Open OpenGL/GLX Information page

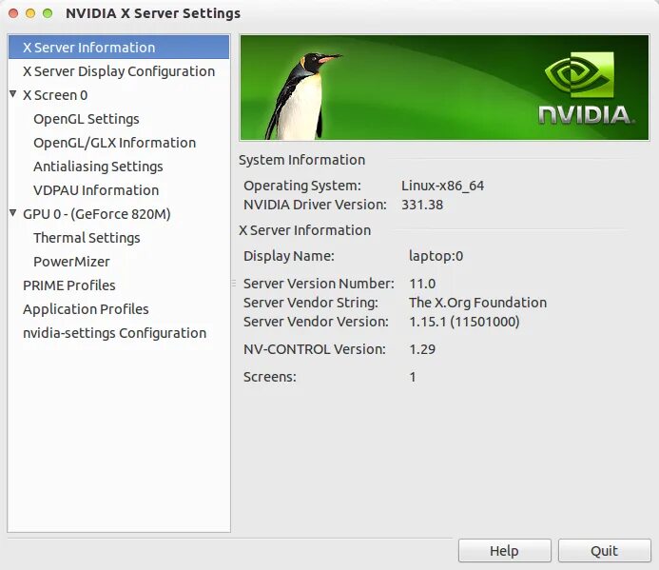pyautogui.click(x=114, y=143)
